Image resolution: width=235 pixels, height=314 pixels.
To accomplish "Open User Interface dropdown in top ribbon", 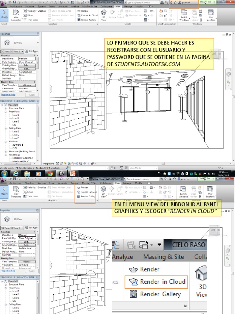I will click(211, 15).
